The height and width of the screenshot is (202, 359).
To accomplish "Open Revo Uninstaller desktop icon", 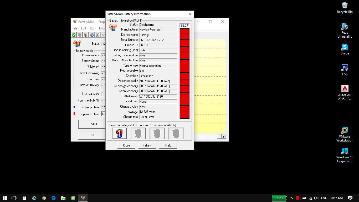I will point(345,31).
